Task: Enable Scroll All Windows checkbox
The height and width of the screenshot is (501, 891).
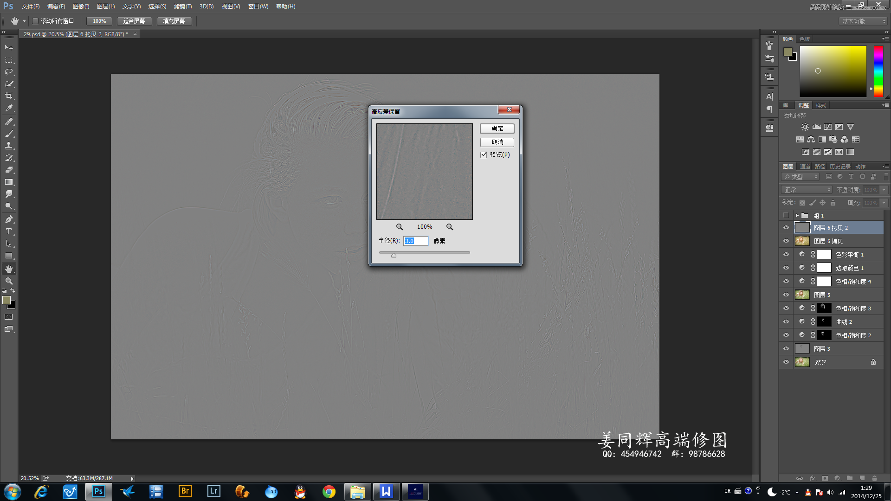Action: pos(35,21)
